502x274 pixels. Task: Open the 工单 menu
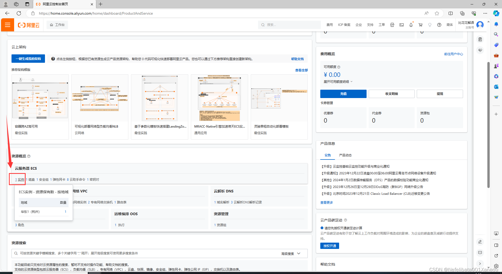pyautogui.click(x=382, y=25)
